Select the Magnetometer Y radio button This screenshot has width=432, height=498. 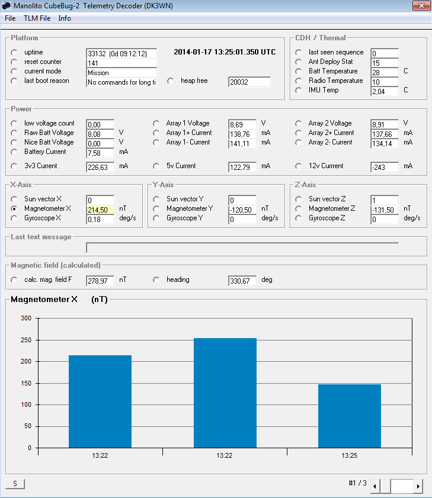pyautogui.click(x=156, y=209)
